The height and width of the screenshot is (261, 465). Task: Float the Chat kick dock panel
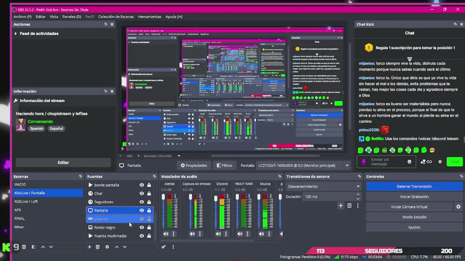(x=455, y=24)
